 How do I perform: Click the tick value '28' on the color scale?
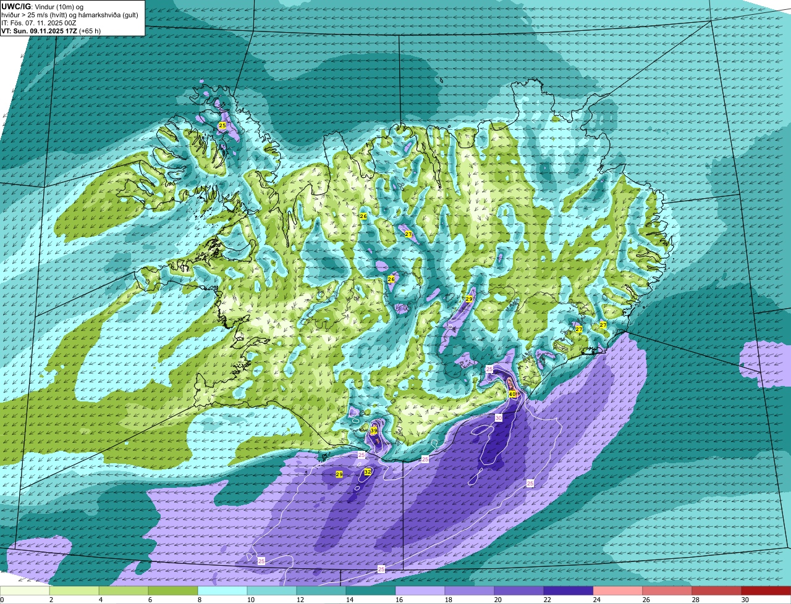coord(696,600)
